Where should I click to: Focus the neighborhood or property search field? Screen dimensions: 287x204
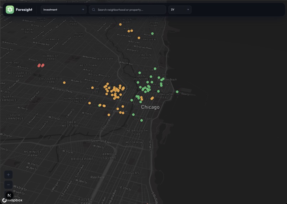(127, 10)
